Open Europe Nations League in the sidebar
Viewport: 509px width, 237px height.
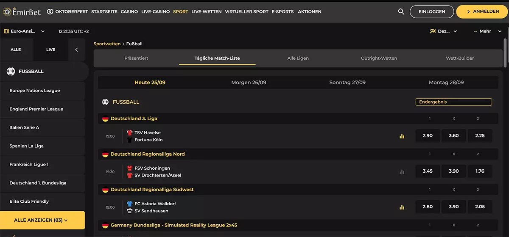click(x=42, y=91)
